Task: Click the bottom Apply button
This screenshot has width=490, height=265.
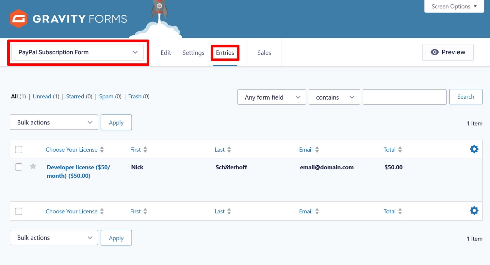Action: [x=116, y=238]
